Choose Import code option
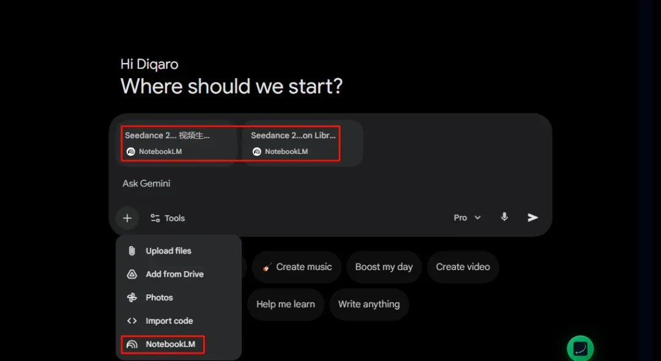This screenshot has width=661, height=361. 178,321
